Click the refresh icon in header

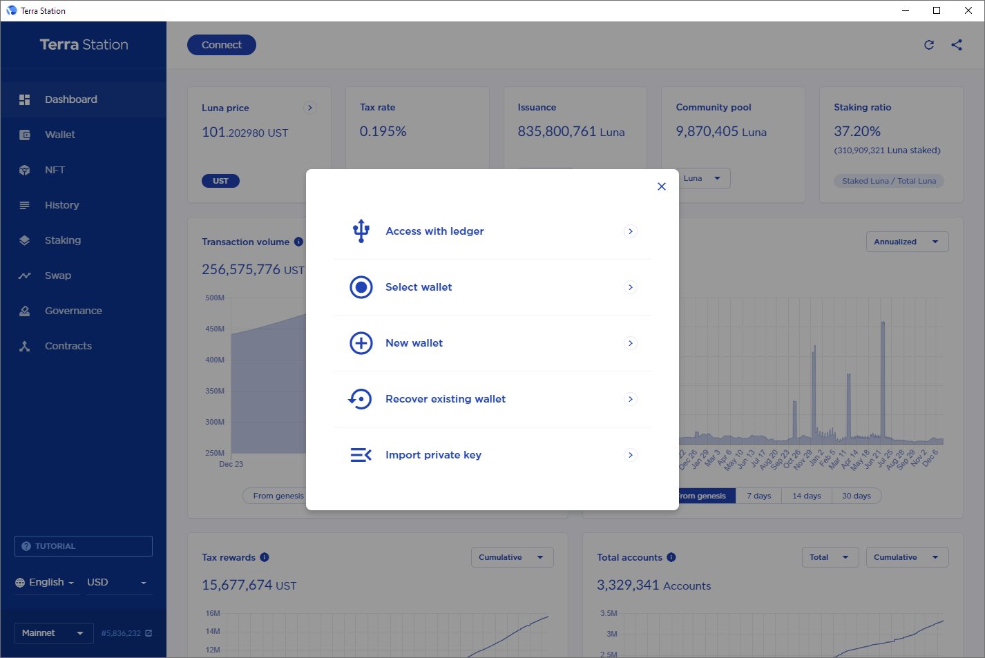[929, 45]
